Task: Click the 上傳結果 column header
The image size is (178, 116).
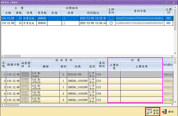Action: click(142, 66)
